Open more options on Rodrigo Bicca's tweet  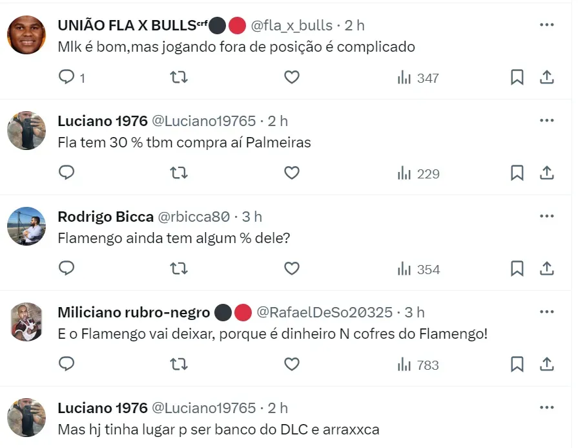tap(547, 216)
